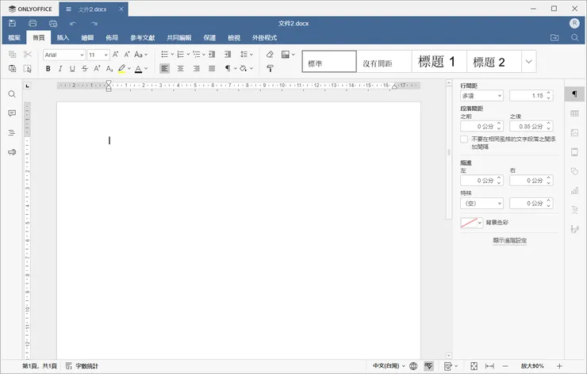Clear formatting with the eraser icon
587x374 pixels.
pos(270,54)
